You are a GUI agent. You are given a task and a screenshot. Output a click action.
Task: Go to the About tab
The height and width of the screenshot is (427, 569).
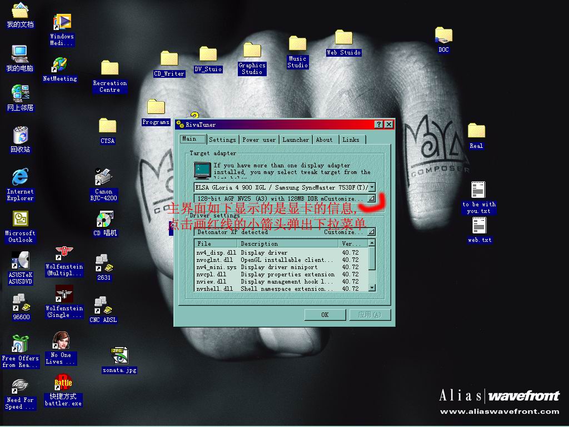point(325,140)
